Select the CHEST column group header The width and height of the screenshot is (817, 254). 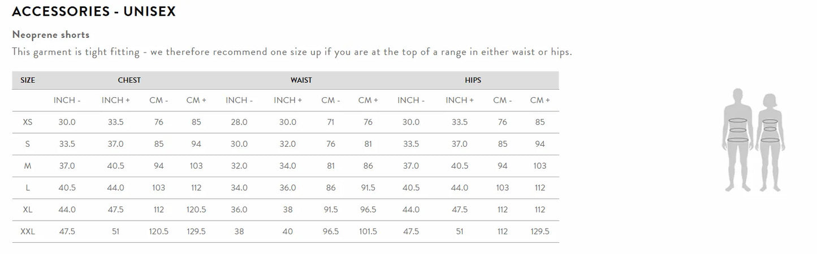(x=129, y=80)
